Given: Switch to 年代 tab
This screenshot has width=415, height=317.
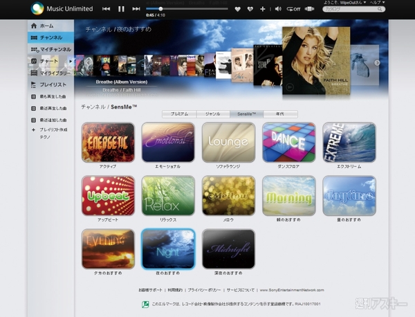Looking at the screenshot, I should 280,114.
